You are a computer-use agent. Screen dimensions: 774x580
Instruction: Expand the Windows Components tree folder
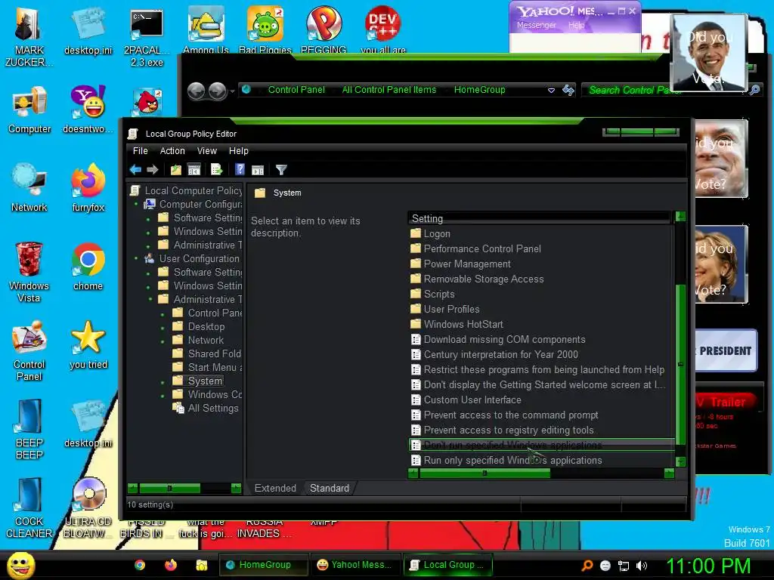(163, 395)
